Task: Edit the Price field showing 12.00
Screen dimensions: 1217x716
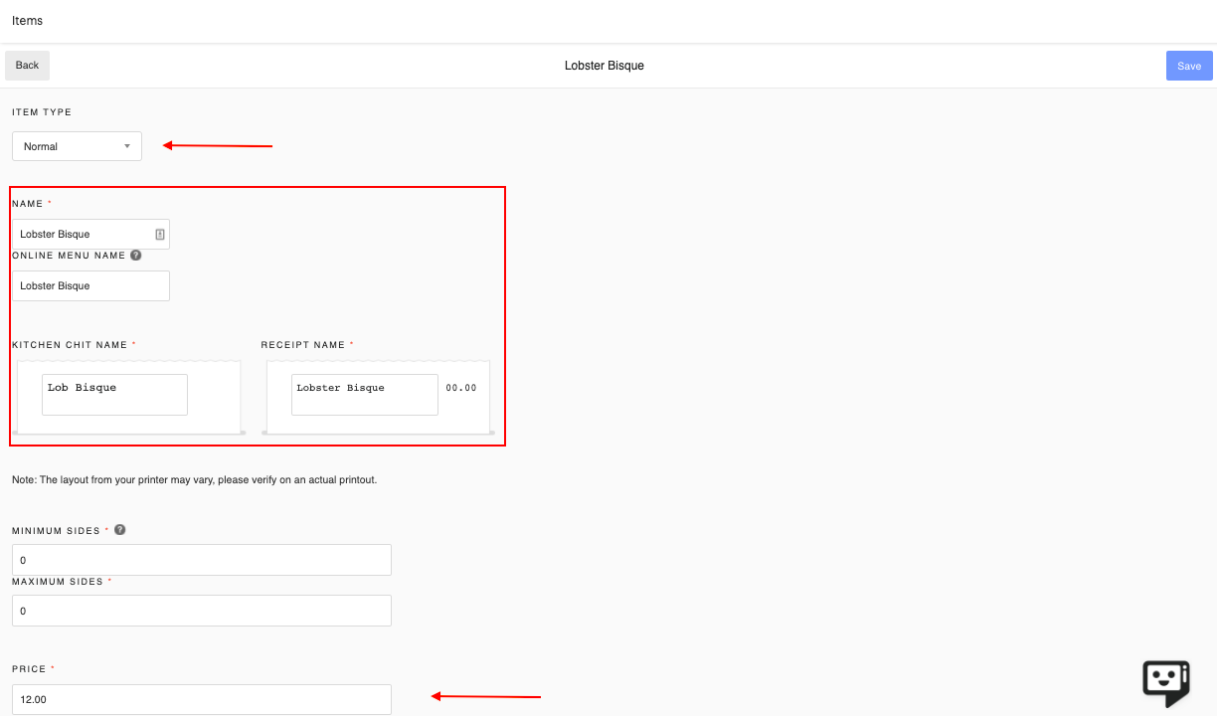Action: coord(201,699)
